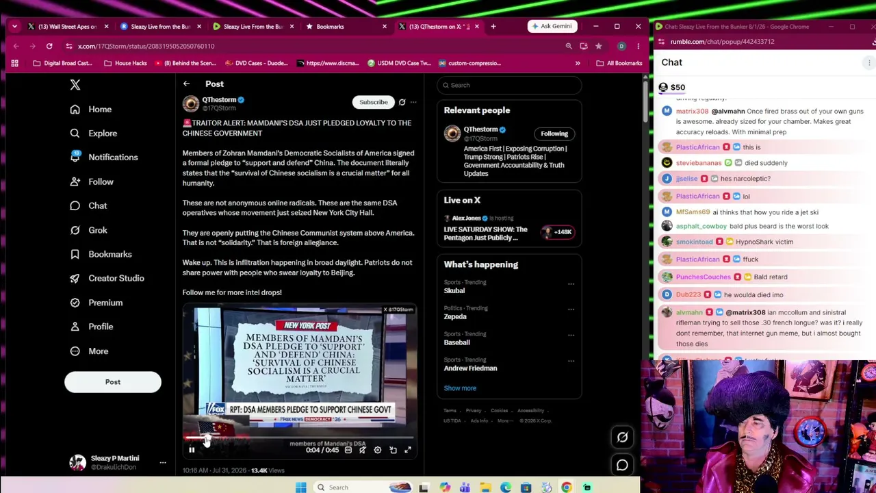Open Windows Start menu
This screenshot has height=493, width=876.
point(301,488)
